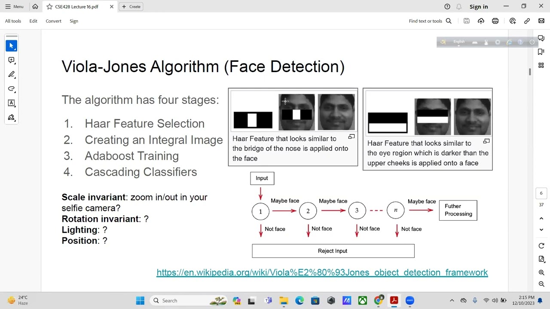This screenshot has width=550, height=309.
Task: Select the CSE428 Lecture 16.pdf tab
Action: pyautogui.click(x=76, y=6)
